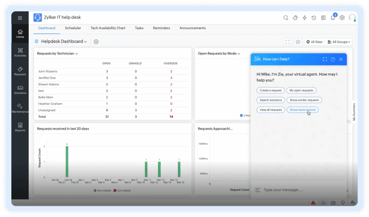Viewport: 369px width, 217px height.
Task: Open the settings gear in header
Action: pos(342,18)
